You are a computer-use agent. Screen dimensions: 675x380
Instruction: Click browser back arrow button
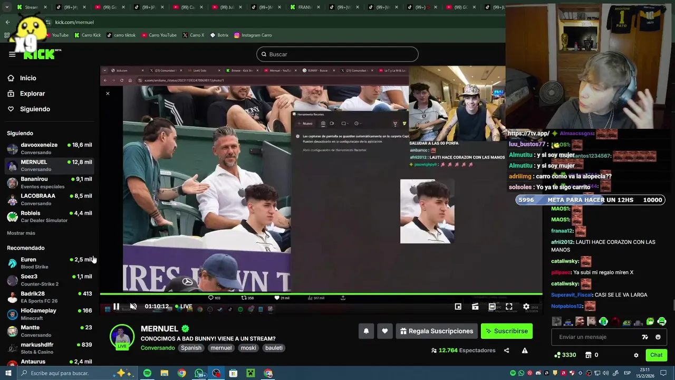(8, 22)
